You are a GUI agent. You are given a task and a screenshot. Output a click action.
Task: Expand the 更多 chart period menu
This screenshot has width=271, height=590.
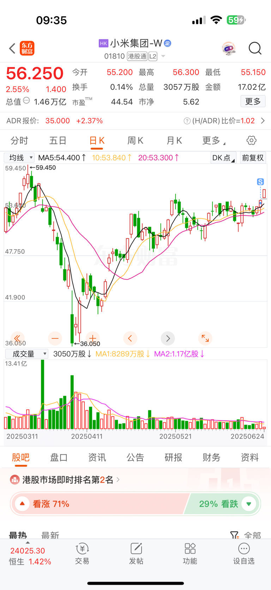click(214, 141)
